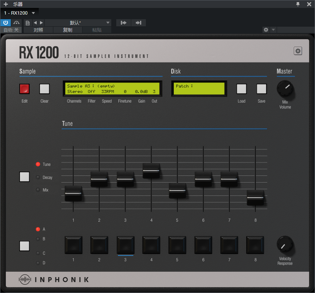Trigger drum pad 2
Viewport: 315px width, 293px height.
point(99,245)
